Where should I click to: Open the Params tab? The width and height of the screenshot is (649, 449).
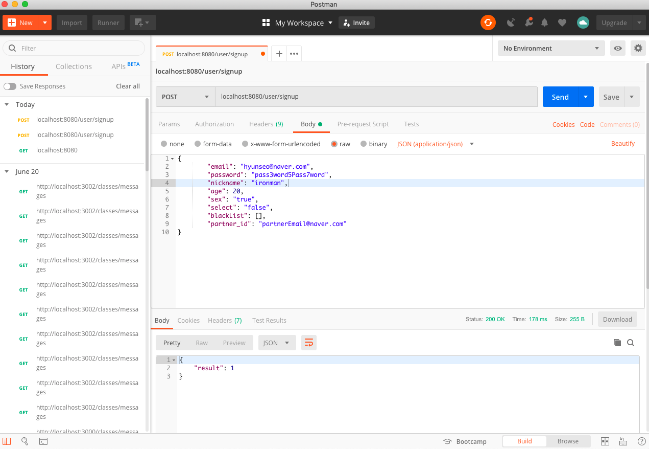(169, 124)
